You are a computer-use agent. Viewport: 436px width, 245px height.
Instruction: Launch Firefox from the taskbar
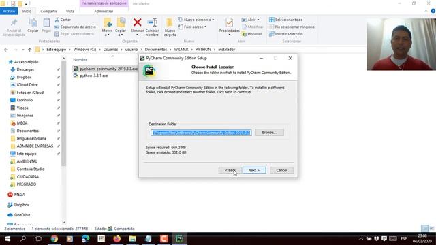tap(116, 239)
